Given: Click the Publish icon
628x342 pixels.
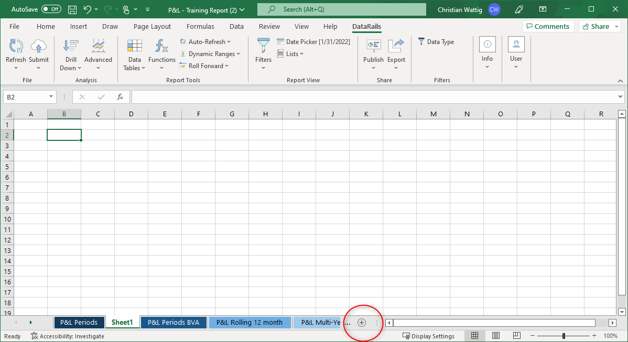Looking at the screenshot, I should point(373,47).
